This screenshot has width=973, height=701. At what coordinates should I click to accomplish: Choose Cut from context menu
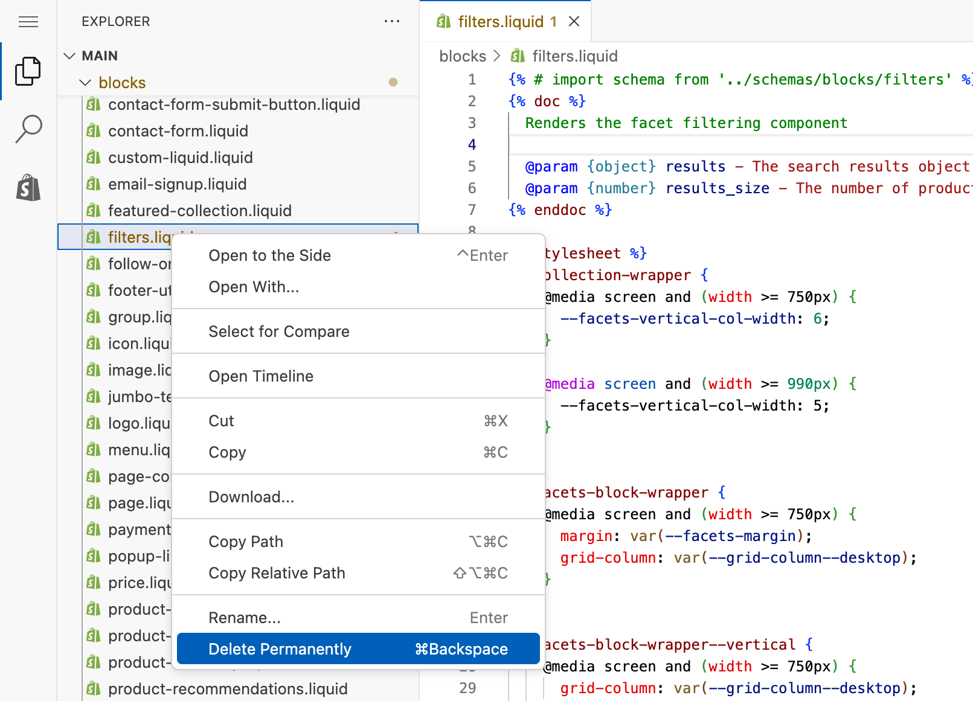pyautogui.click(x=358, y=421)
